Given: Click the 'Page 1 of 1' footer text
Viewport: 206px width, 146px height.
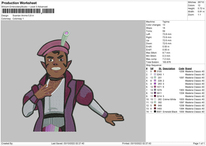Looking at the screenshot, I should coord(199,143).
